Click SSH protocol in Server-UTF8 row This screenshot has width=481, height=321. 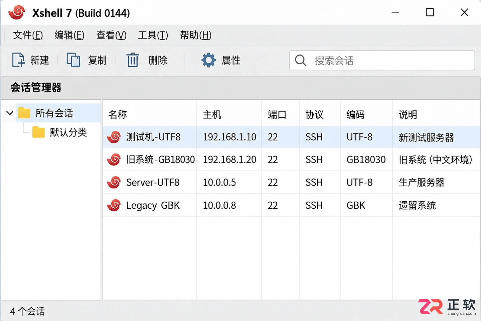pyautogui.click(x=314, y=182)
